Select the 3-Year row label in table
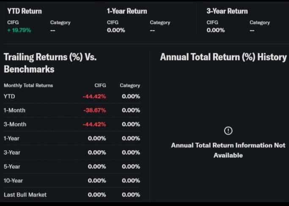Image resolution: width=289 pixels, height=206 pixels. coord(12,152)
